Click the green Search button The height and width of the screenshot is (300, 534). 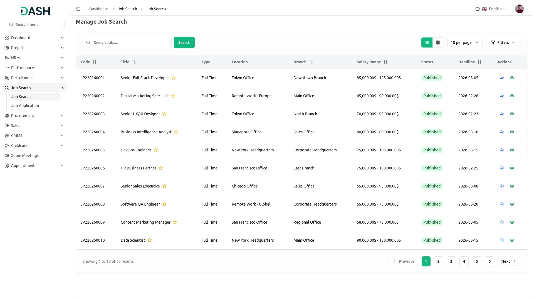[x=184, y=42]
